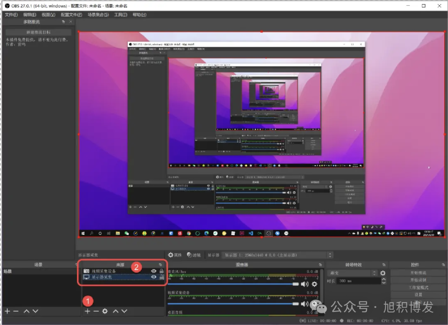
Task: Close the 多路推流 dock panel
Action: click(x=71, y=22)
